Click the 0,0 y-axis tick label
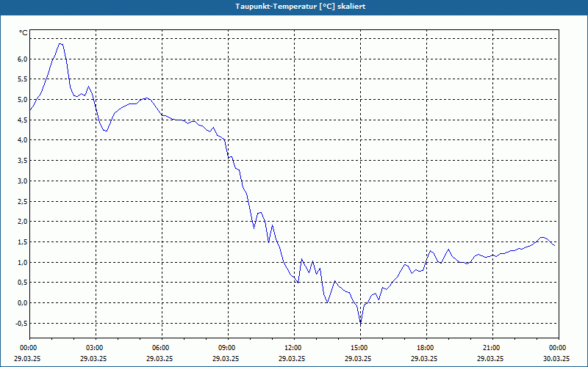The height and width of the screenshot is (367, 588). (22, 302)
